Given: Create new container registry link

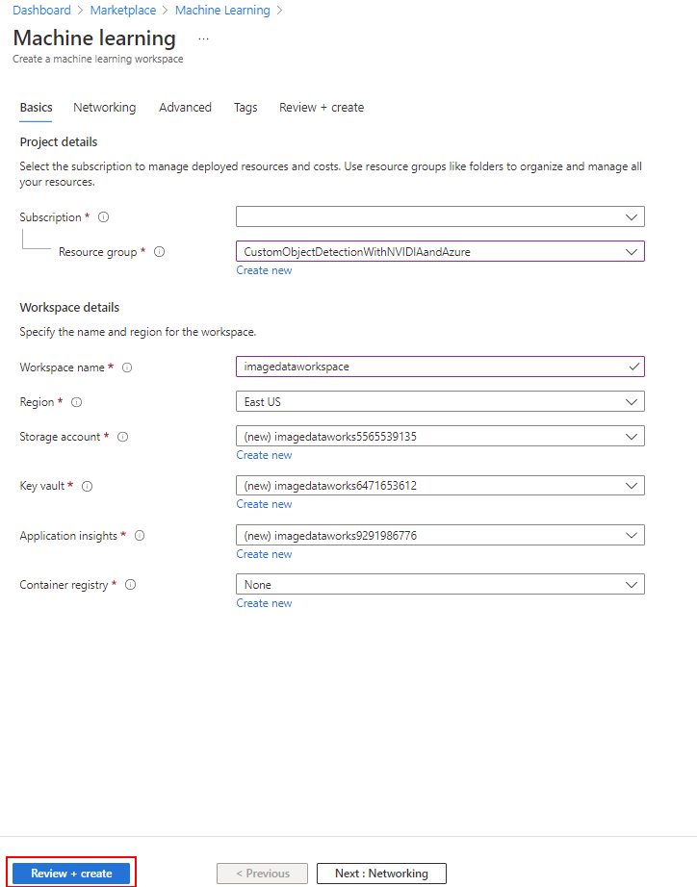Looking at the screenshot, I should coord(264,603).
